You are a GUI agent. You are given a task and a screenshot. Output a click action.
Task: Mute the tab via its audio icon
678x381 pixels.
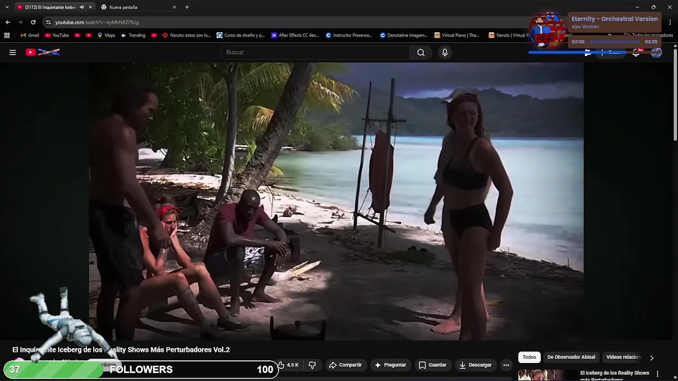pyautogui.click(x=82, y=7)
